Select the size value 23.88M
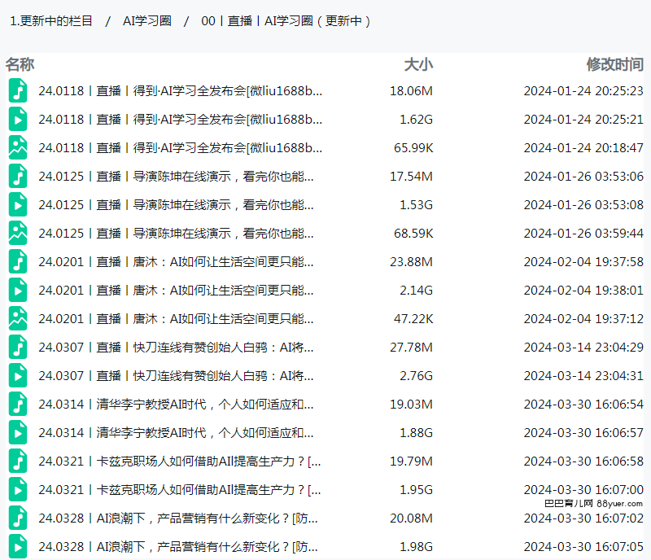The width and height of the screenshot is (651, 560). [x=411, y=262]
